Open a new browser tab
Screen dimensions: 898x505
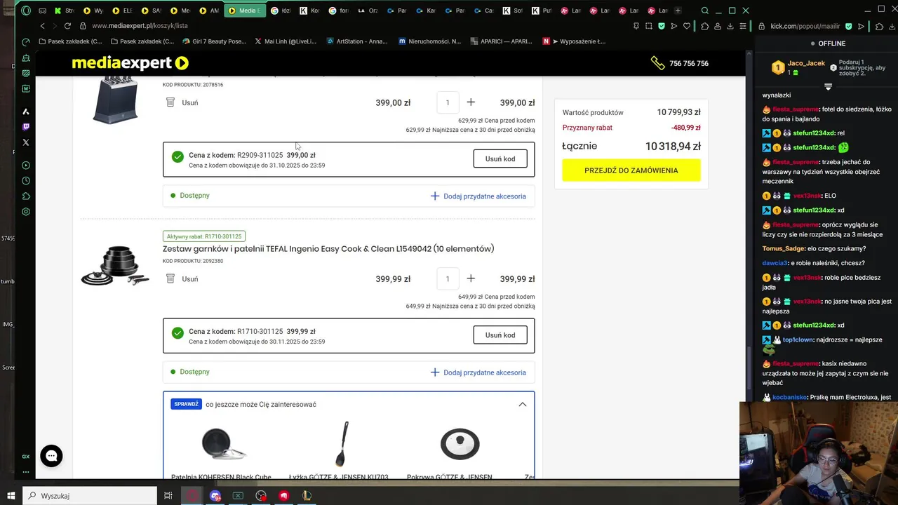pyautogui.click(x=678, y=11)
